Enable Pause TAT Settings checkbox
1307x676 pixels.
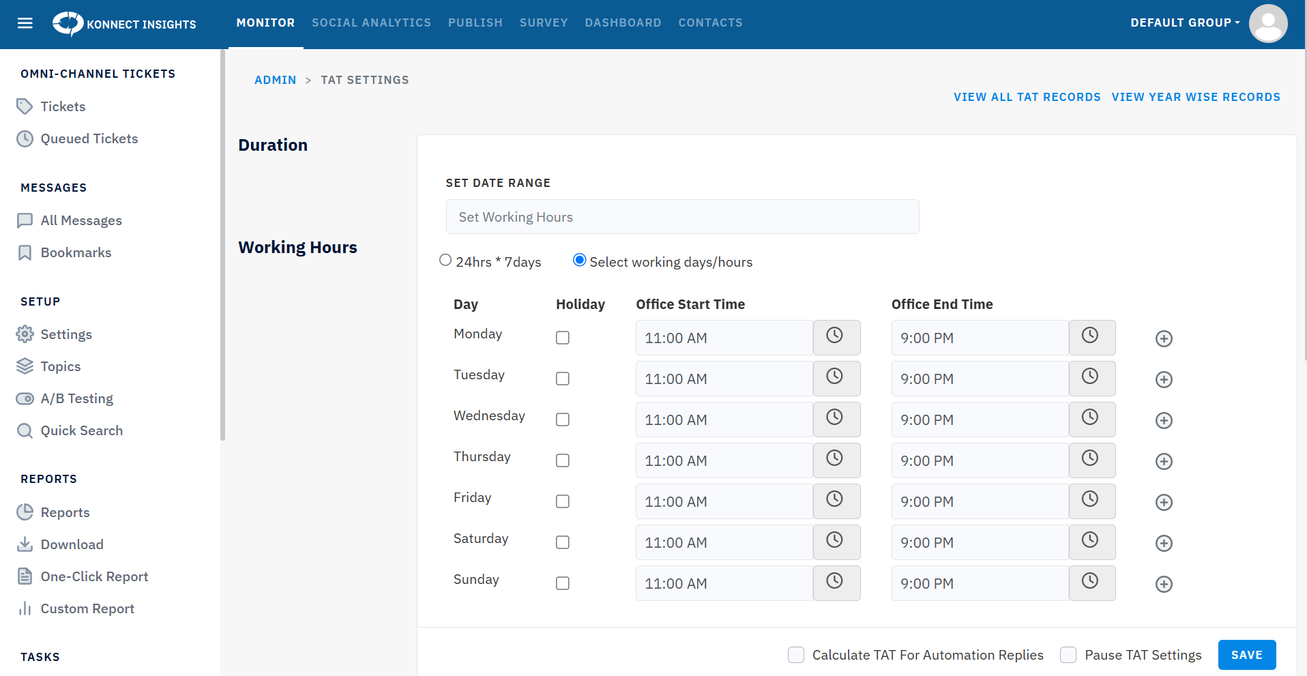[1068, 655]
